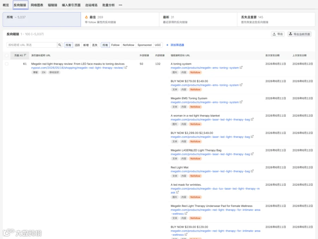The image size is (318, 239).
Task: Open the 出站域名 tab
Action: [92, 5]
